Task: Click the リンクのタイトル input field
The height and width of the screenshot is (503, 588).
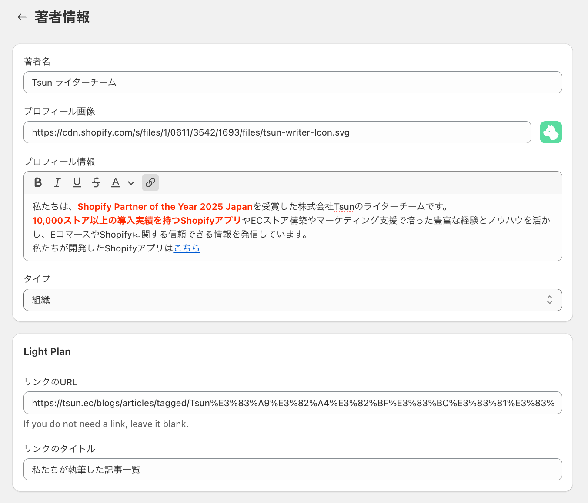Action: [x=293, y=469]
